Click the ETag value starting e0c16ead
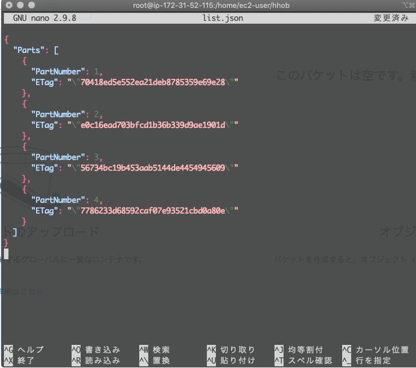 click(153, 125)
